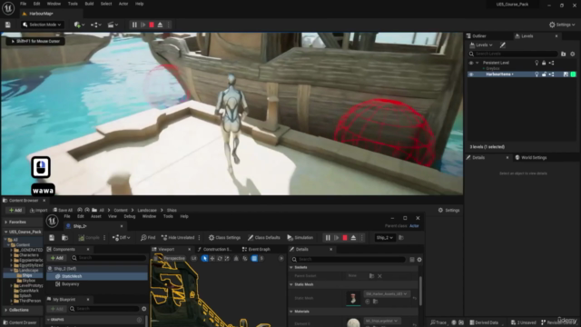This screenshot has height=327, width=581.
Task: Click the main editor save icon
Action: [x=8, y=25]
